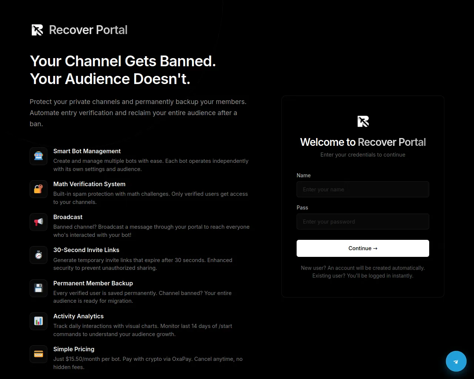Click 'Your Audience Doesn't.' headline line
This screenshot has width=474, height=379.
[110, 79]
